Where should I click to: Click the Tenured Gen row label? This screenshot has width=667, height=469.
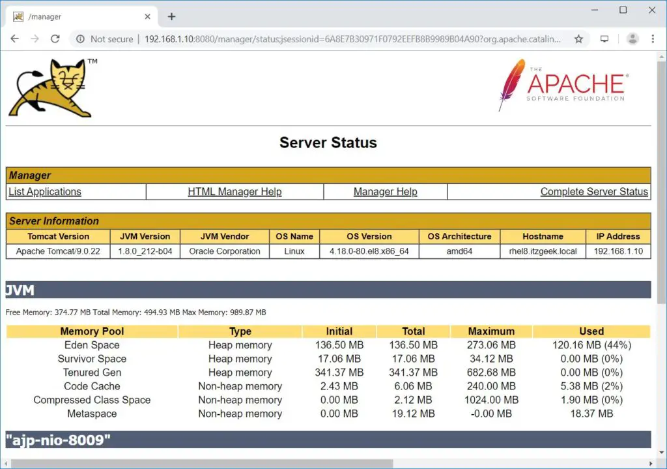92,372
